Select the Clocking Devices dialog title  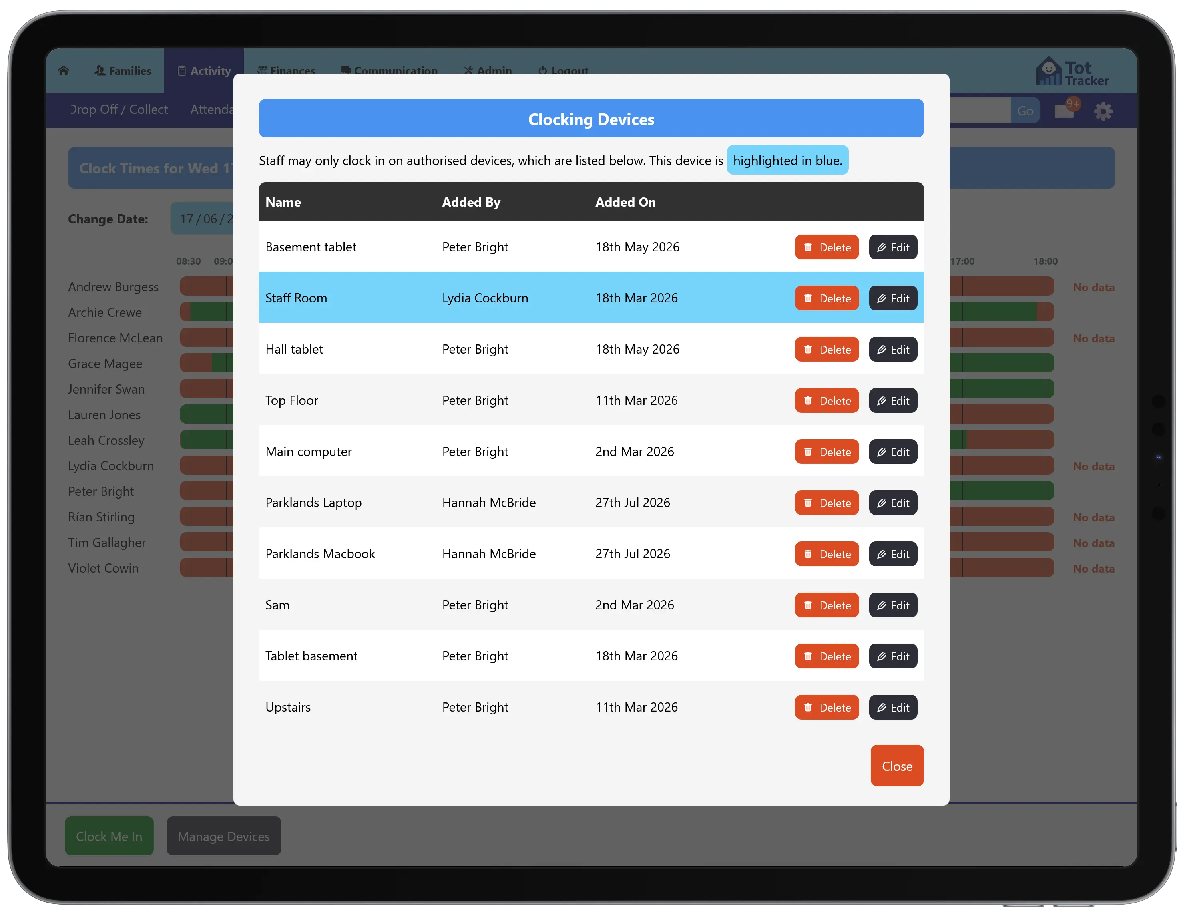591,119
